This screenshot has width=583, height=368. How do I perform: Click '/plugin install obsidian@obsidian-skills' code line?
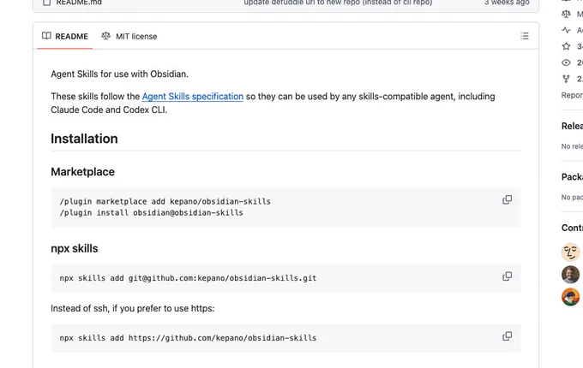152,213
